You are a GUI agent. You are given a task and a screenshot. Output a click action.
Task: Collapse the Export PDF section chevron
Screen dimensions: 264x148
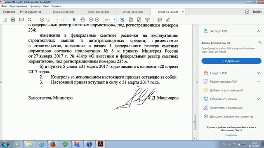point(259,31)
